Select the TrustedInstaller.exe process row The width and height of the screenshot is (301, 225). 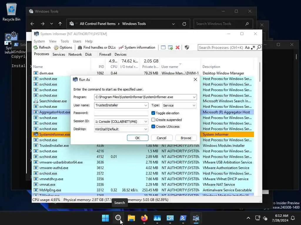(x=143, y=146)
